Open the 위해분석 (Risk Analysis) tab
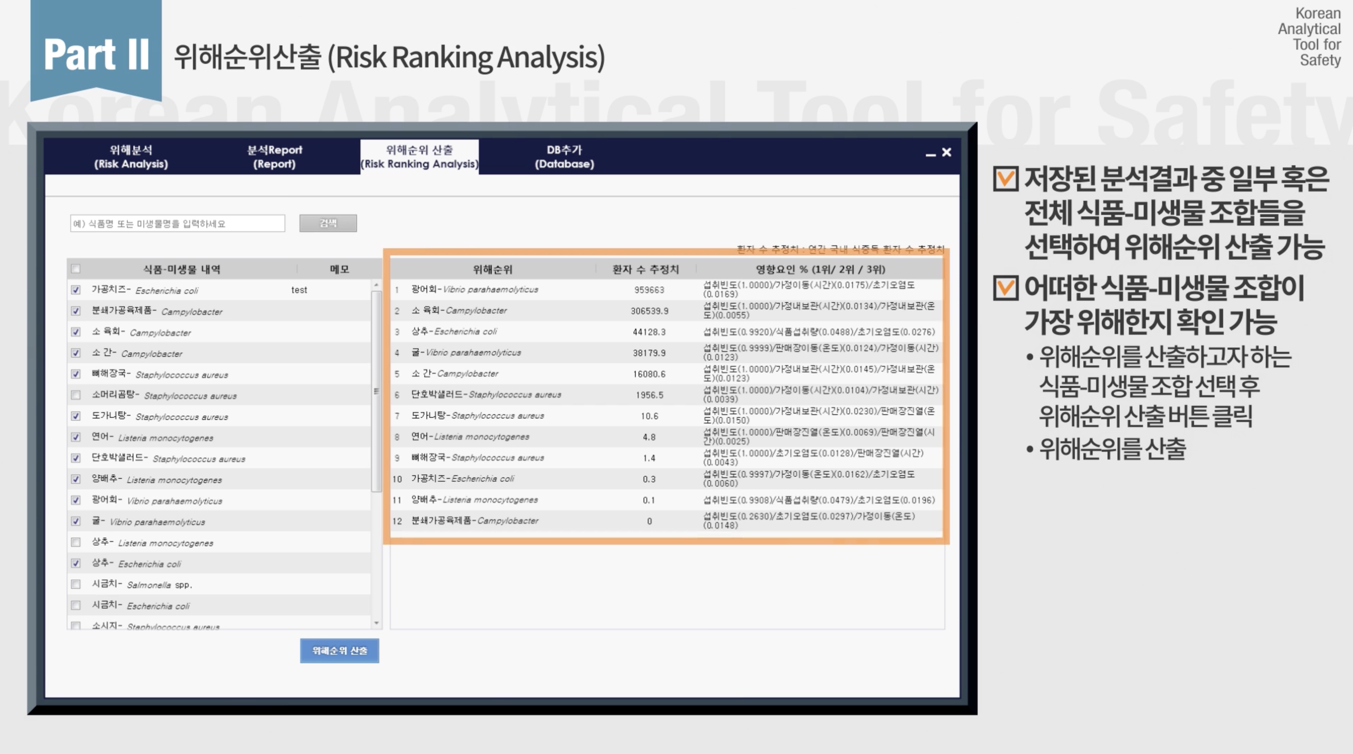The image size is (1353, 754). point(131,156)
